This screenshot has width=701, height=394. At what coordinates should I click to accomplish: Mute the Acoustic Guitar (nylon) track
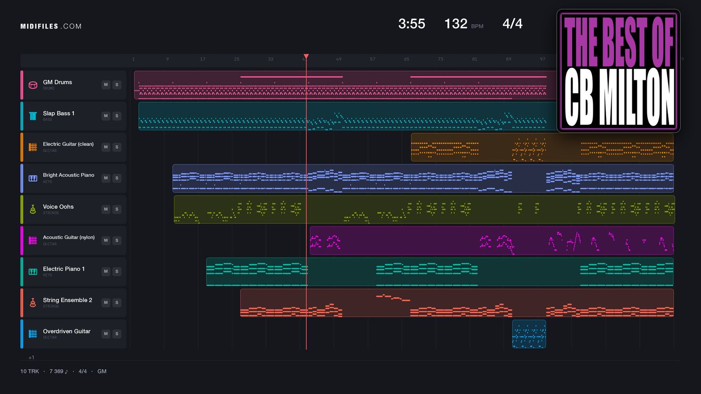(x=106, y=240)
